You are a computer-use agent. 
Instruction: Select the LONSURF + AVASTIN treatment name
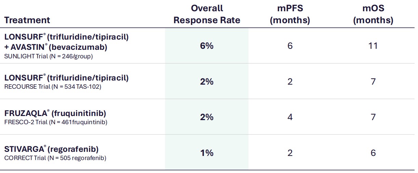tap(67, 42)
